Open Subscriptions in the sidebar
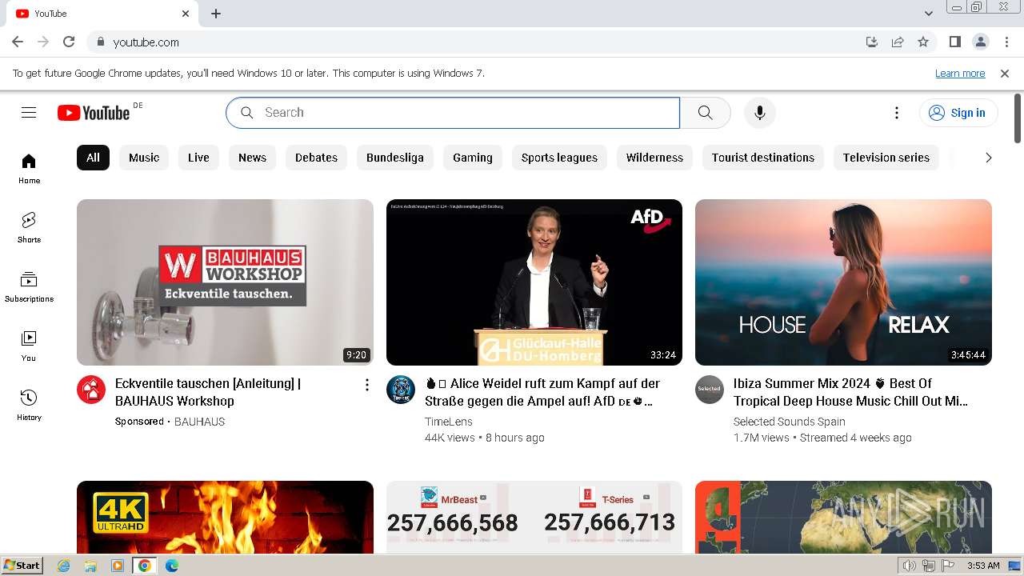The image size is (1024, 576). [x=29, y=287]
